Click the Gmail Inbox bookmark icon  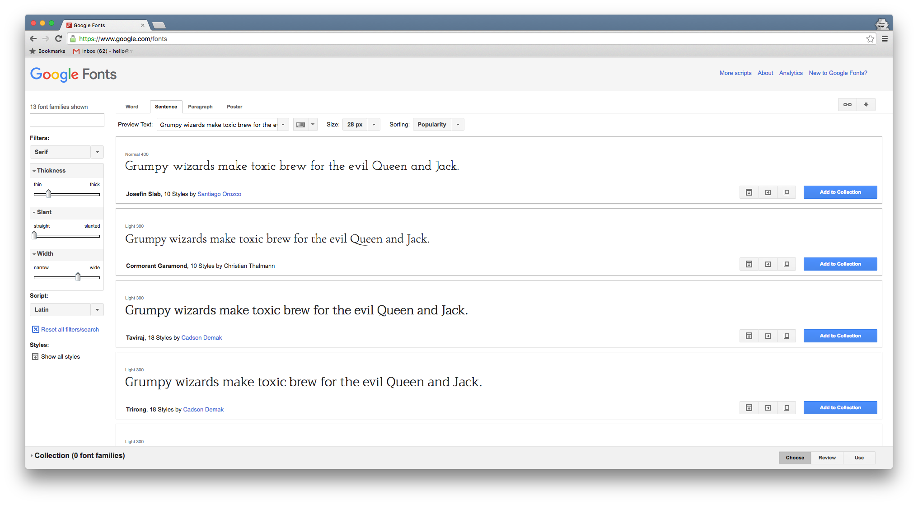click(x=76, y=51)
